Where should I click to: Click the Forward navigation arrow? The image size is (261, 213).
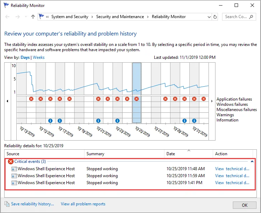[17, 17]
